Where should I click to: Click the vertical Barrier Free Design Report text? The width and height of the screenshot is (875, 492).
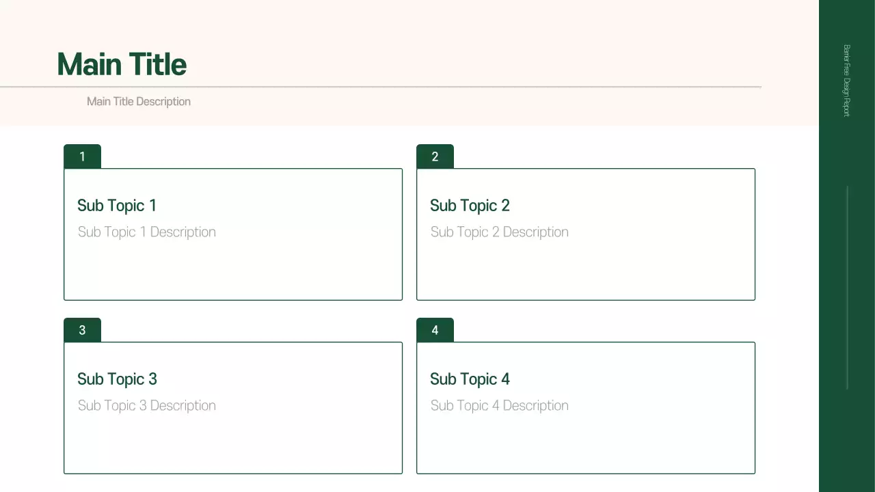pos(846,81)
